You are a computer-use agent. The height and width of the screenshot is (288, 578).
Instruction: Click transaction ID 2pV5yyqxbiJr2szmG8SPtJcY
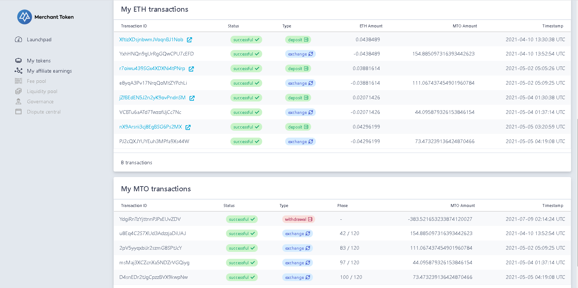coord(151,248)
